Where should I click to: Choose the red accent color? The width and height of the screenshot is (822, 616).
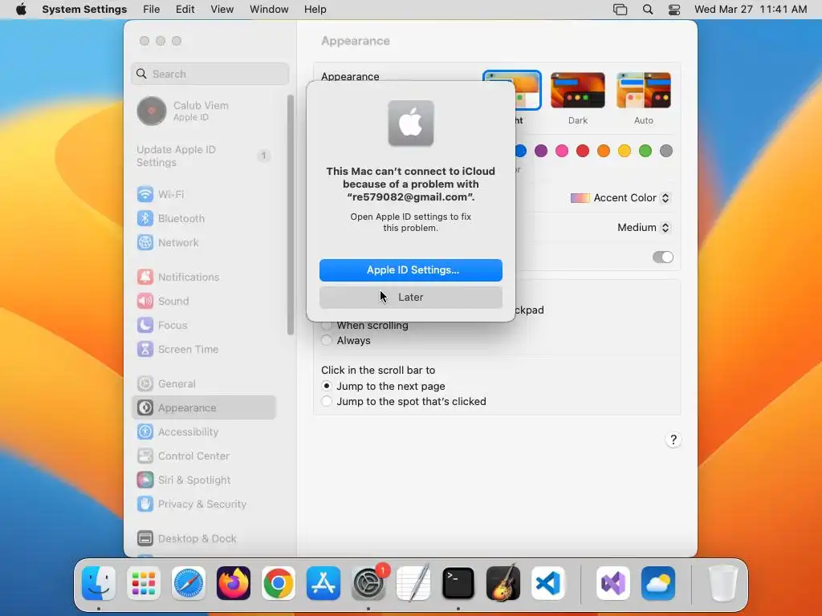(583, 151)
